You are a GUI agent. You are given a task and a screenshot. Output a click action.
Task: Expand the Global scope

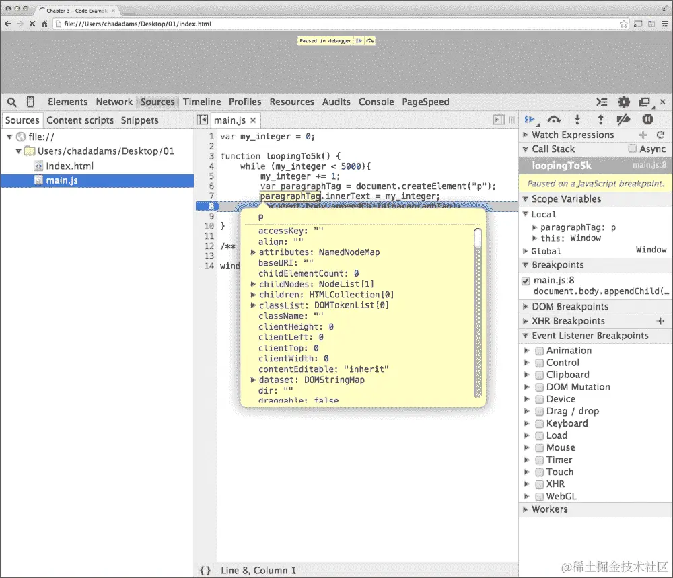[526, 251]
